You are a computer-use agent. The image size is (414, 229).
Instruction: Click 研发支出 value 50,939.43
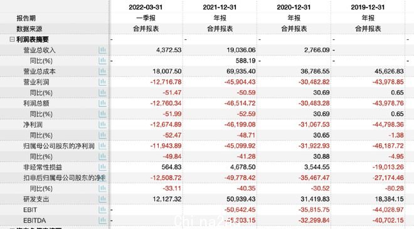(241, 199)
